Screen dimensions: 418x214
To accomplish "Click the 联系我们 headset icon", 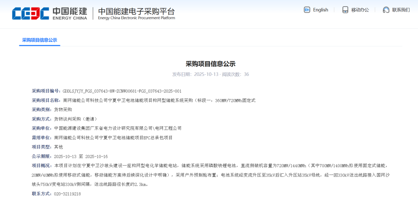I will click(x=386, y=10).
